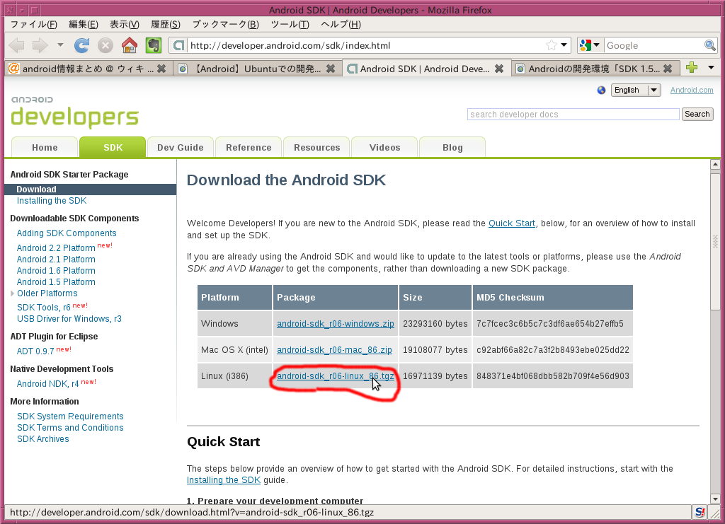Download android-sdk_r06-windows.zip
This screenshot has height=524, width=725.
point(335,324)
